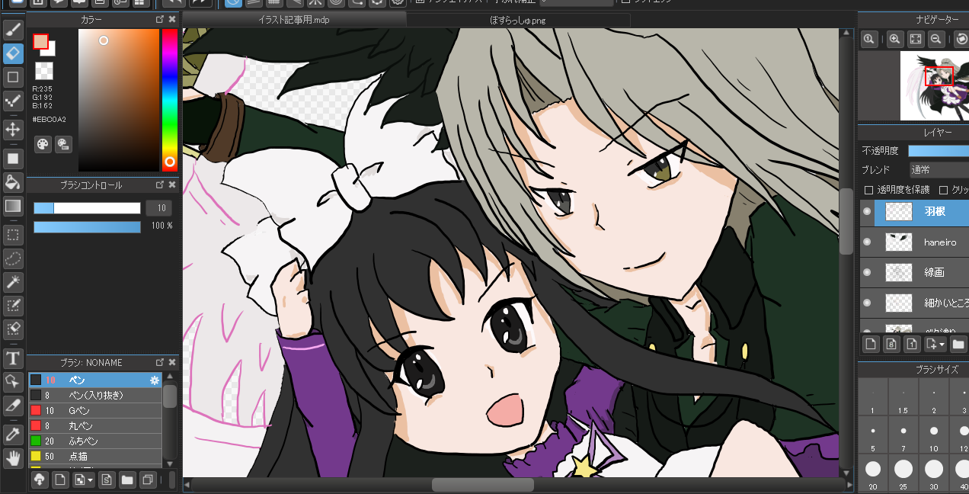The image size is (969, 494).
Task: Select the Move tool
Action: tap(13, 128)
